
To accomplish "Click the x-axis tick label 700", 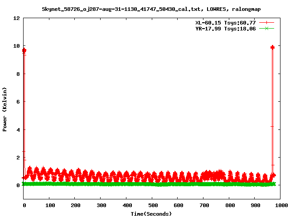I will [x=204, y=205].
